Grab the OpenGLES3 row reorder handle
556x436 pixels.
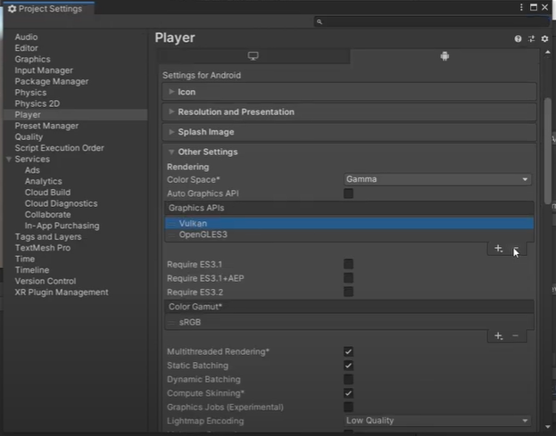(171, 234)
